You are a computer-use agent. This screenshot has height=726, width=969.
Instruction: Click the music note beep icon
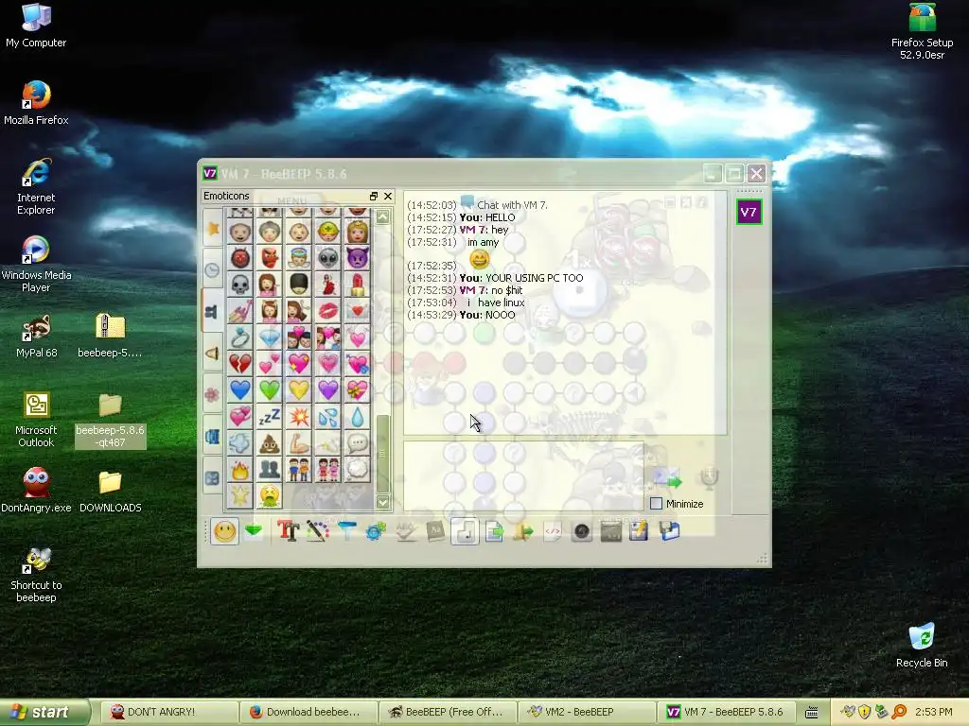tap(465, 531)
